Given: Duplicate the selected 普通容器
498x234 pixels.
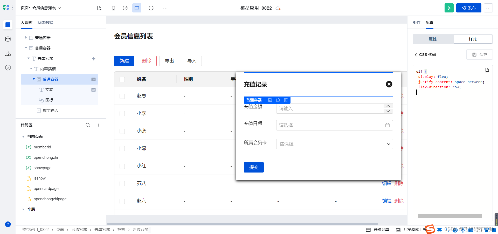Looking at the screenshot, I should [x=278, y=100].
